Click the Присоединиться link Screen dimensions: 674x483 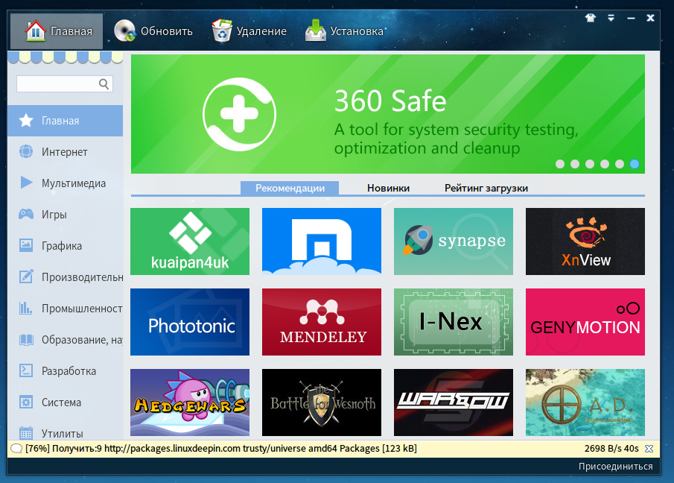pos(616,466)
